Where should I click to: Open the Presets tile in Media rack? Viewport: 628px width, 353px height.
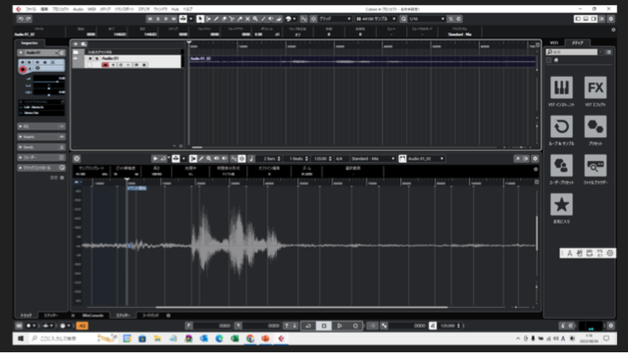pos(595,126)
